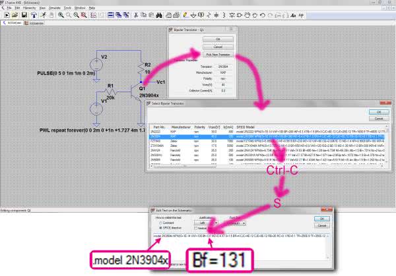Click the Run simulation icon

(x=43, y=14)
